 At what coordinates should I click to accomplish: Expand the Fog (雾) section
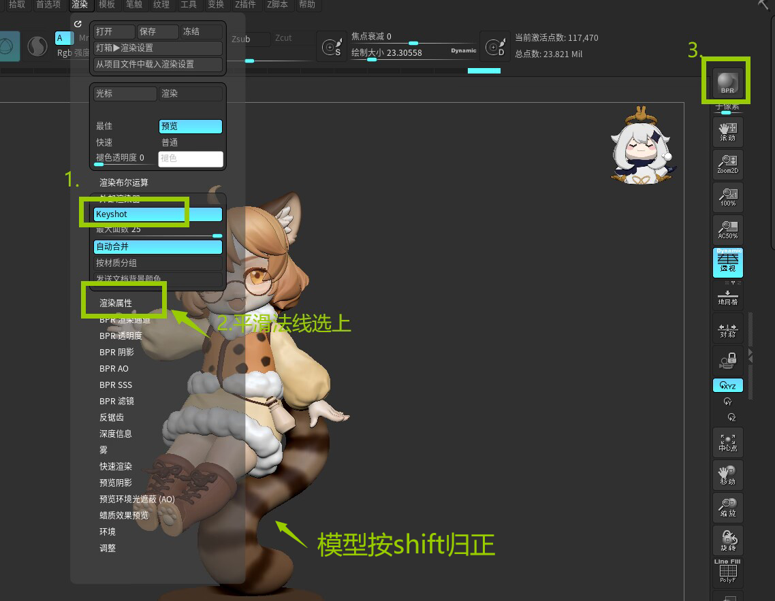pos(104,450)
